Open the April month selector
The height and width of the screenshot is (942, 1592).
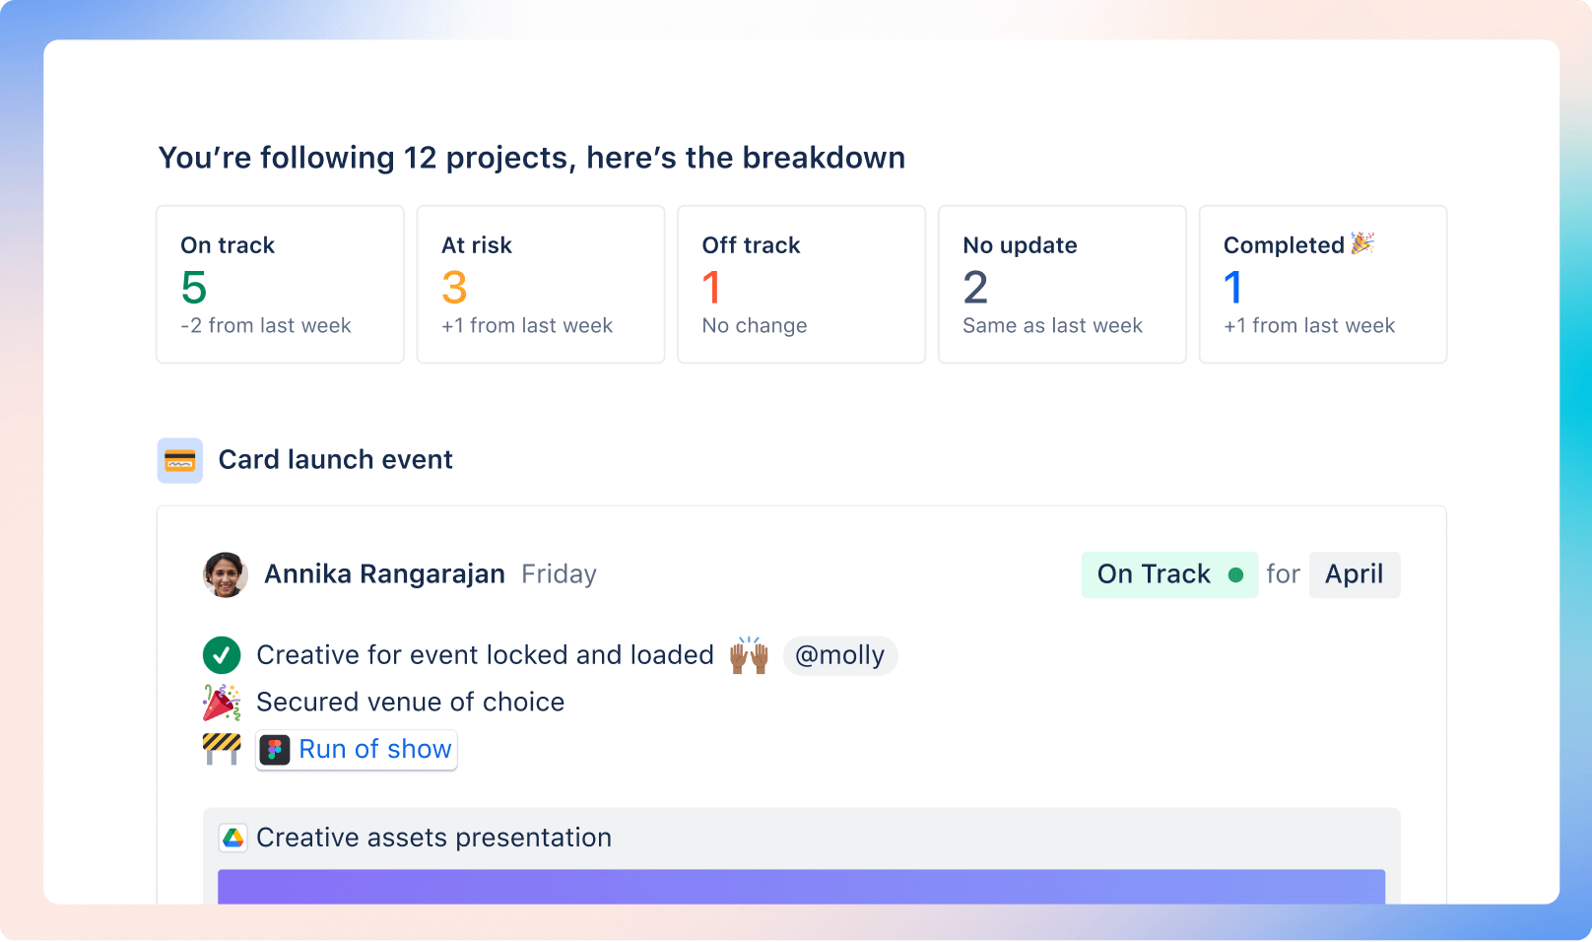pos(1354,574)
